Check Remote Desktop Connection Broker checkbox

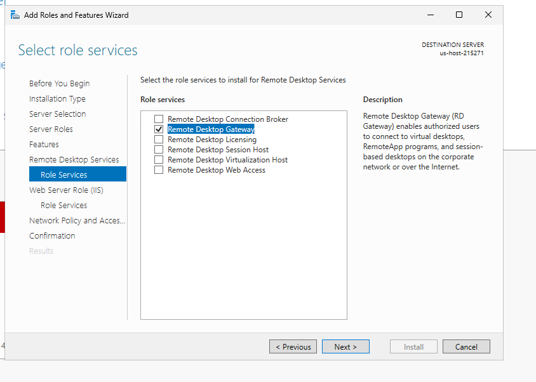159,119
